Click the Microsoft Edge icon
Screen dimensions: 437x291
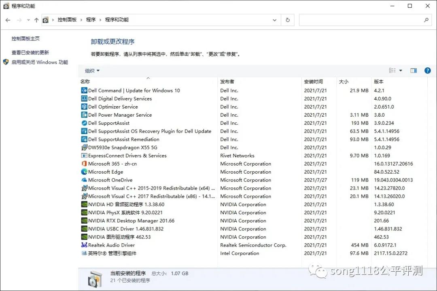(x=84, y=172)
